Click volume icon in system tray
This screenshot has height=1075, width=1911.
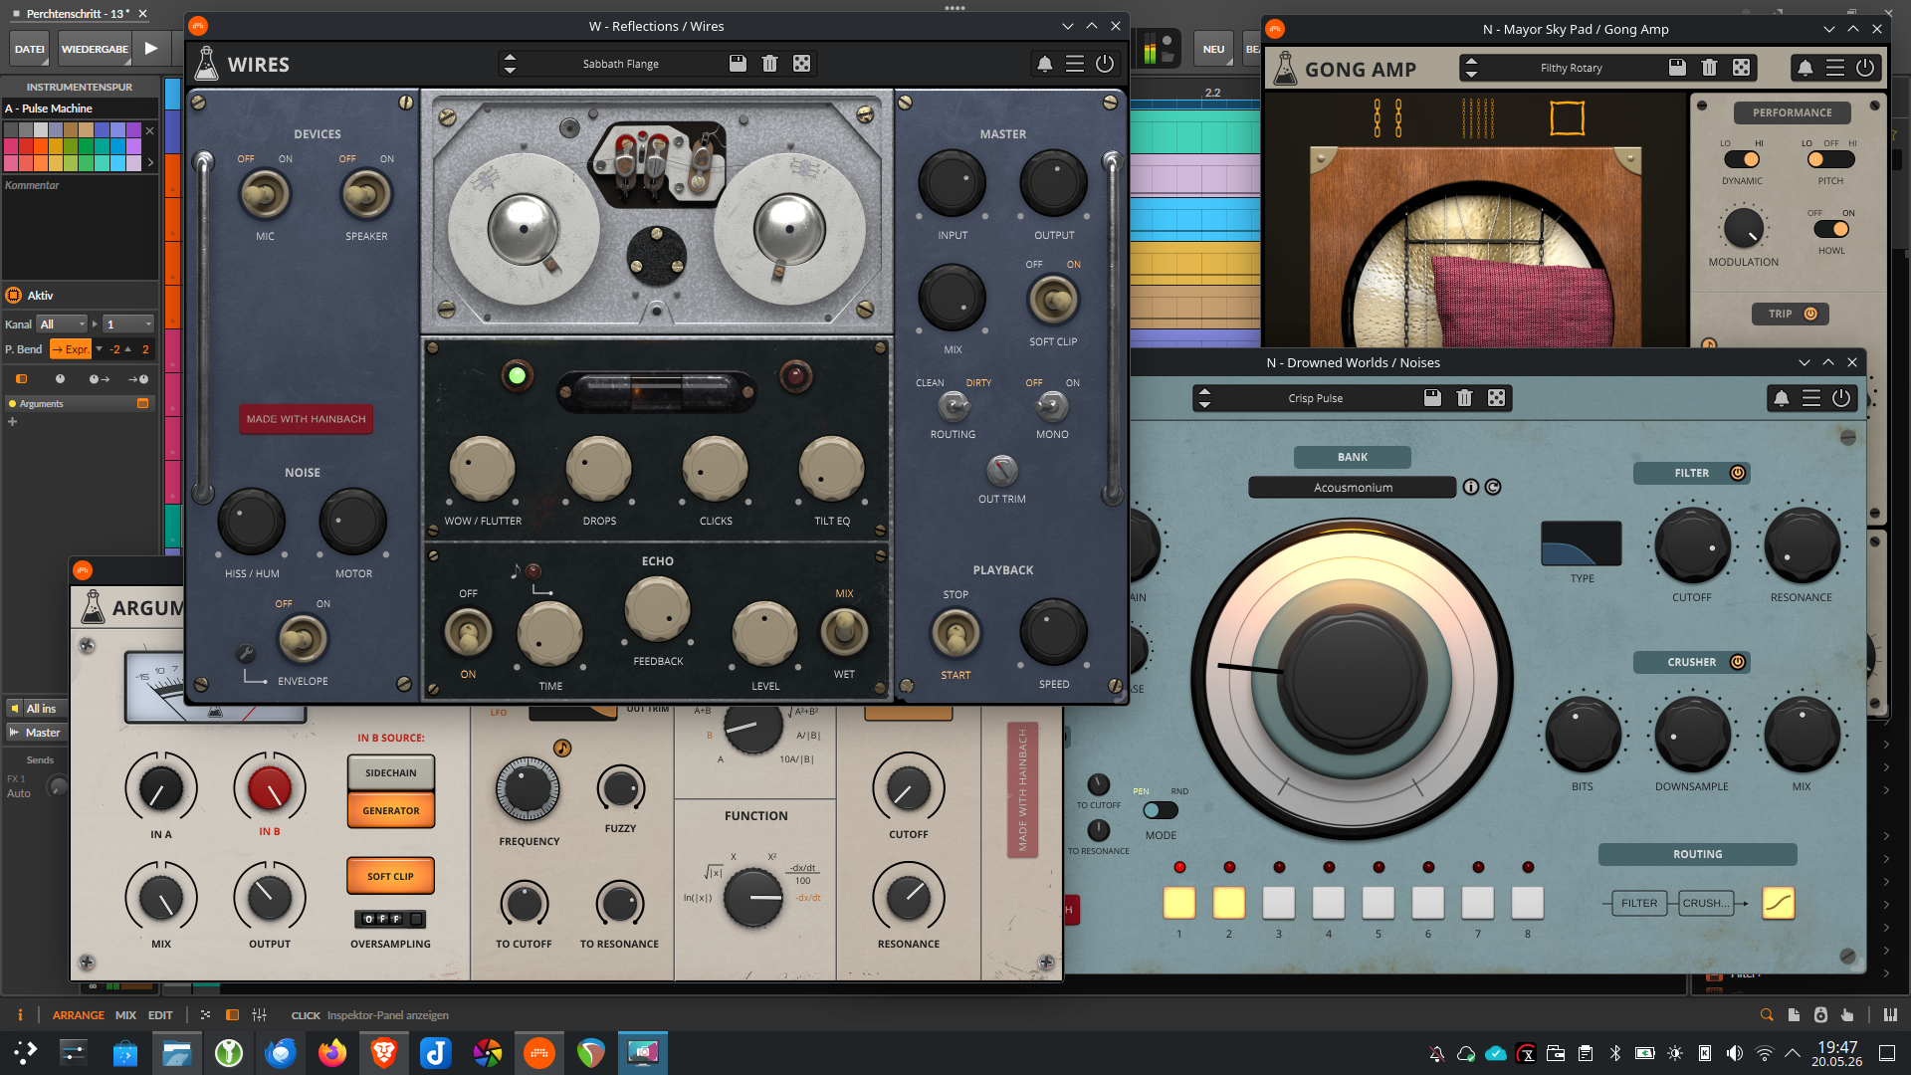pyautogui.click(x=1735, y=1053)
